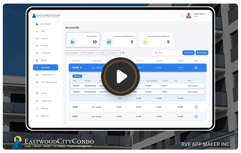Expand the Joseph Martin user menu chevron

pyautogui.click(x=206, y=14)
